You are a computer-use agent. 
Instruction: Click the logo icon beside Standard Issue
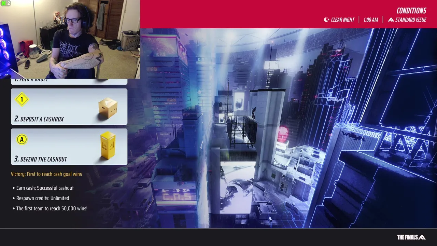(x=391, y=20)
